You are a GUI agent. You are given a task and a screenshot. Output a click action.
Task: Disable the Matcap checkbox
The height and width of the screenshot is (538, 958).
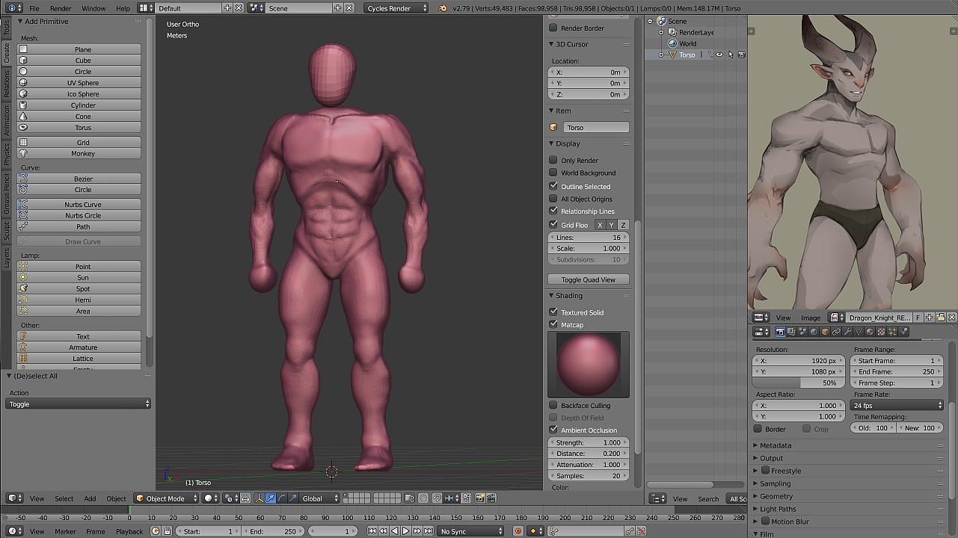(553, 324)
